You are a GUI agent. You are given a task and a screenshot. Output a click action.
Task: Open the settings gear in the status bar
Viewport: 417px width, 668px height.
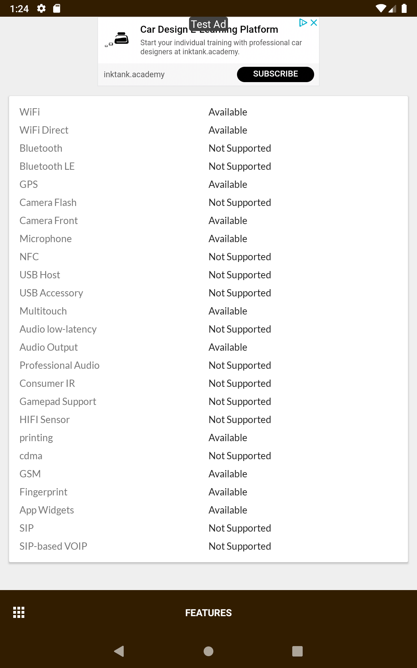tap(41, 8)
